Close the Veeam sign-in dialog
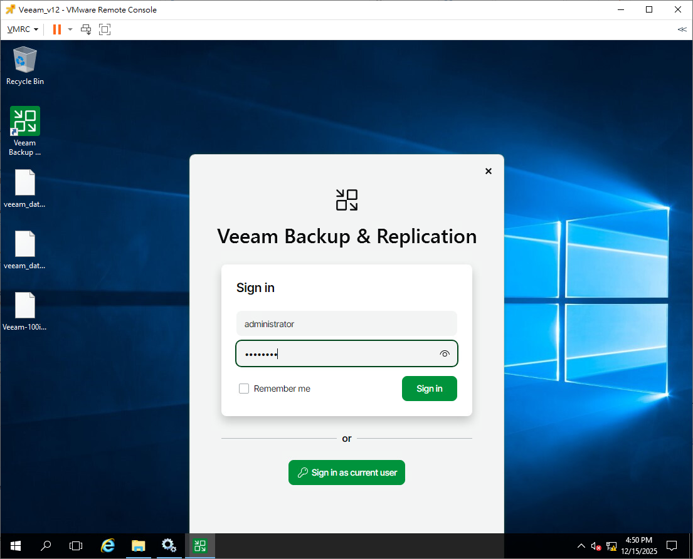 489,171
